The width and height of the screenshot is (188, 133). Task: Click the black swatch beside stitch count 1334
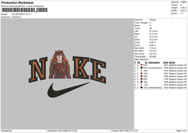142,88
